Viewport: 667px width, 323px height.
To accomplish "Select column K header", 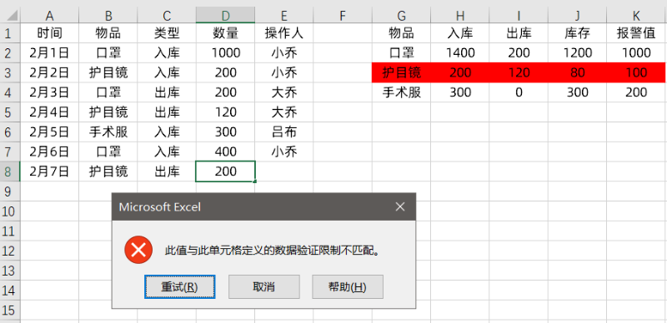I will click(x=636, y=16).
